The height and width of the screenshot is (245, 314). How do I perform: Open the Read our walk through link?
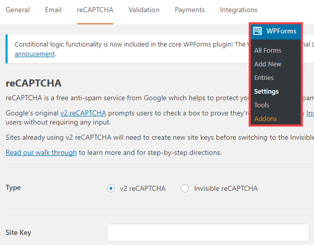point(41,152)
